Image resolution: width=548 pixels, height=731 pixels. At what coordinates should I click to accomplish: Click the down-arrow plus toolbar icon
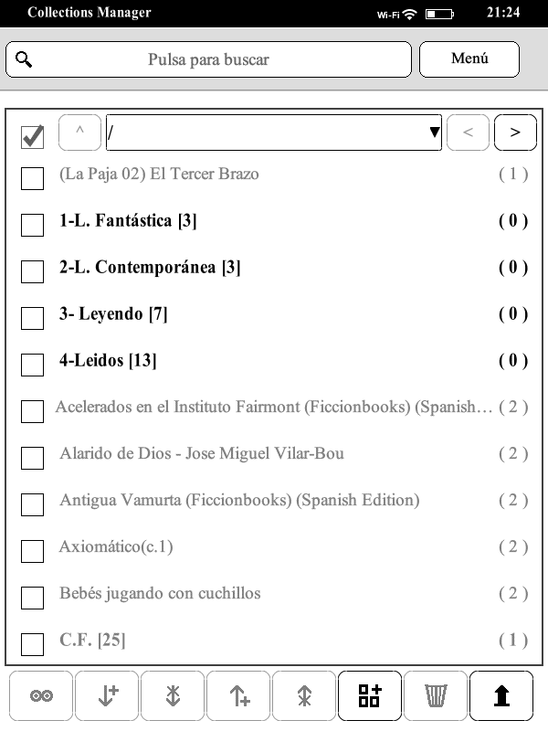tap(107, 695)
